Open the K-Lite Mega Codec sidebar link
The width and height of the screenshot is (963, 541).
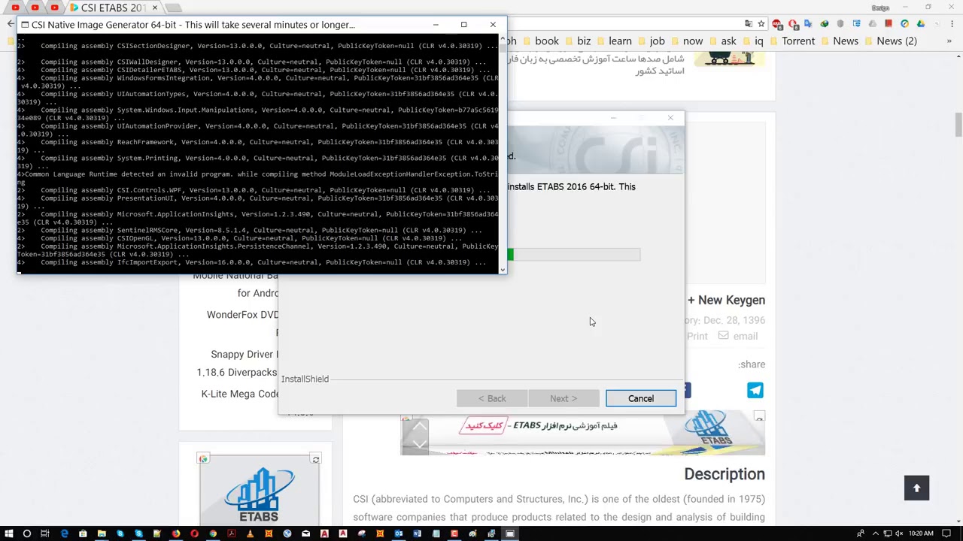[240, 394]
